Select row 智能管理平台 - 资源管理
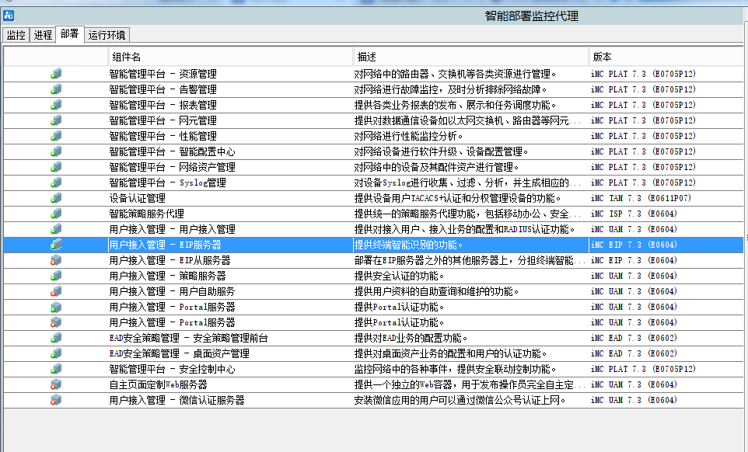The width and height of the screenshot is (748, 452). point(373,74)
